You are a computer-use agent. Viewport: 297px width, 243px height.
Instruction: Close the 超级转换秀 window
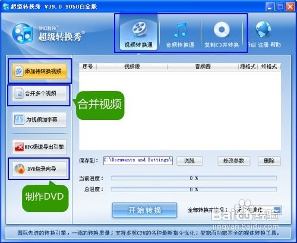(290, 7)
